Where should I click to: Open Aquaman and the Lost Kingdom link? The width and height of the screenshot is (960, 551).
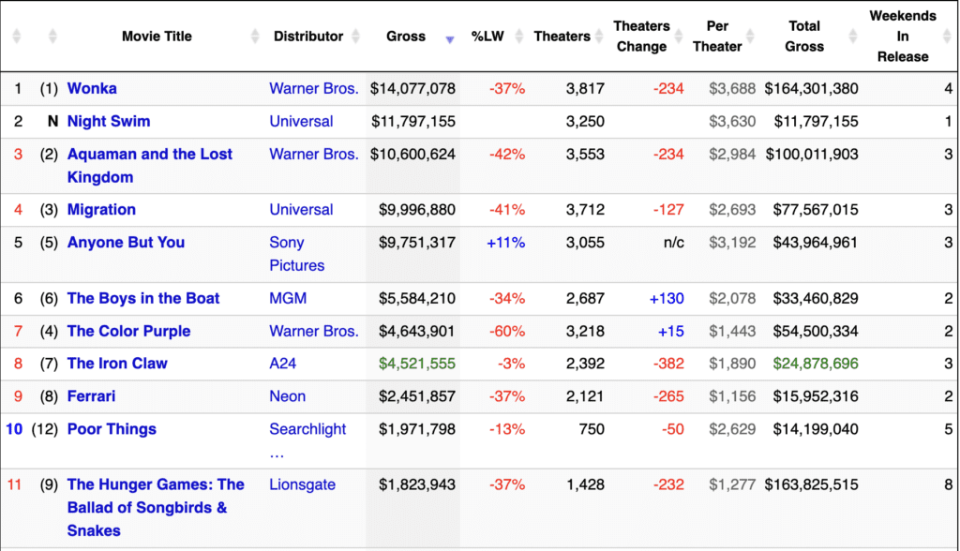(x=149, y=165)
